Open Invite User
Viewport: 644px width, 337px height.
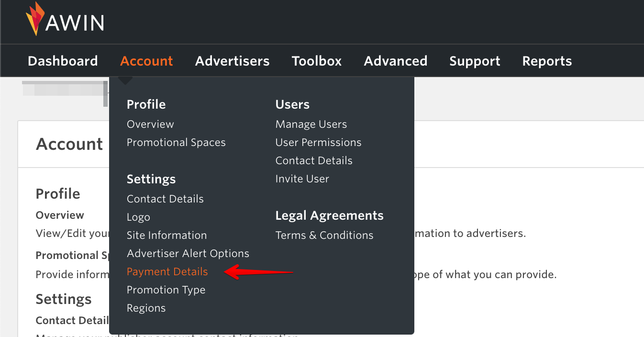click(x=302, y=179)
